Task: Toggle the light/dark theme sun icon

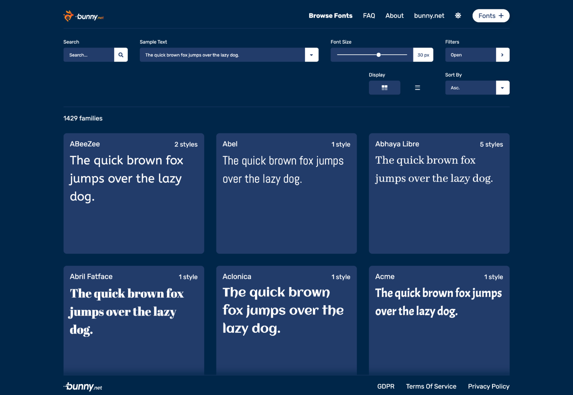Action: click(x=458, y=15)
